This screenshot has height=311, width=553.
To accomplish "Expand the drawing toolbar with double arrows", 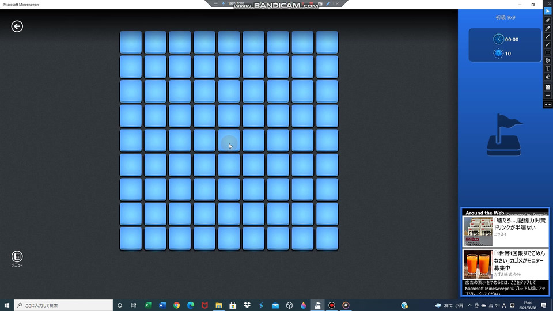I will (548, 104).
